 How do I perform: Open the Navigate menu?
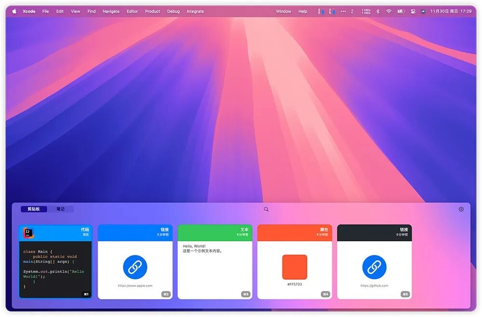click(x=111, y=11)
